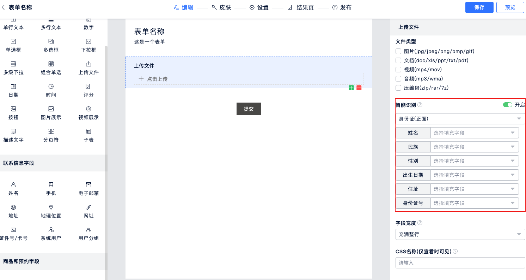Click the 评分 rating field icon
This screenshot has height=280, width=526.
click(x=88, y=87)
